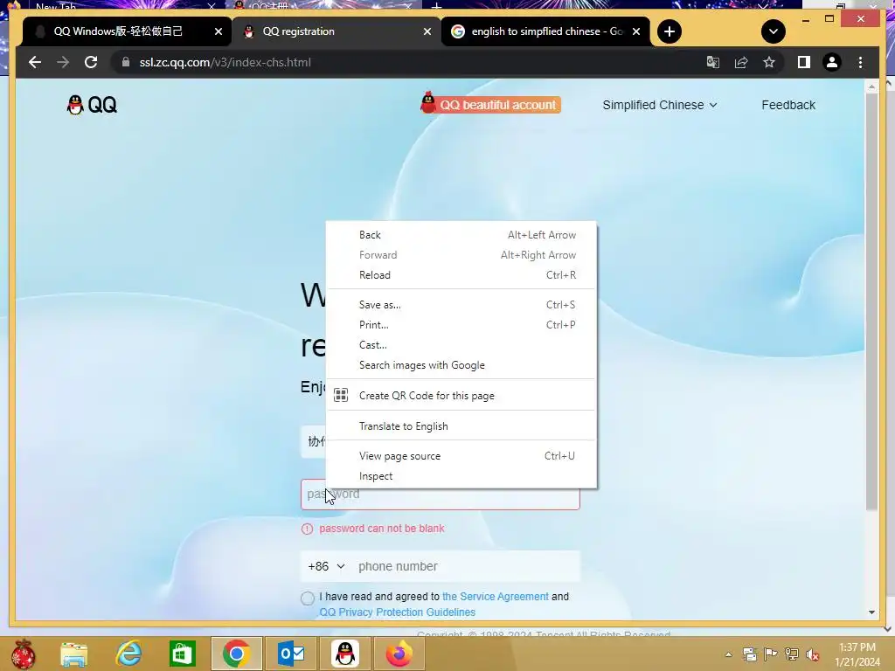Open QQ penguin app on taskbar
Viewport: 895px width, 671px height.
345,654
